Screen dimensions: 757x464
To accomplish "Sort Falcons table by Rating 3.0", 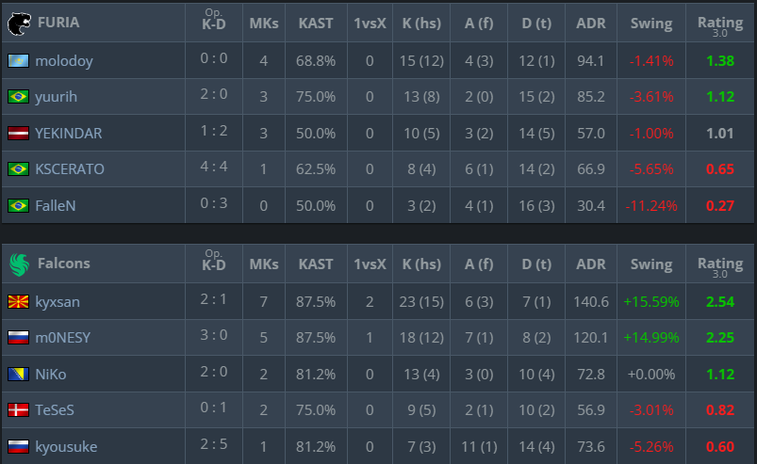I will (x=720, y=265).
